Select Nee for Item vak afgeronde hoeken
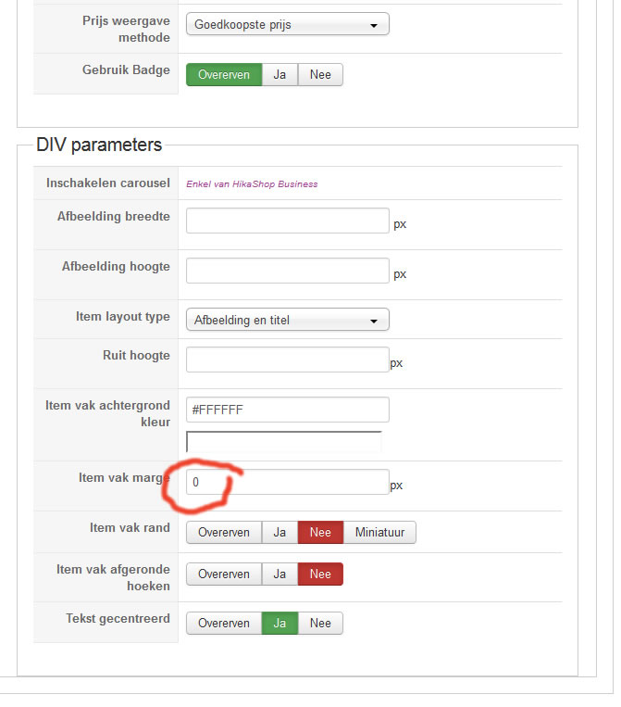 320,574
